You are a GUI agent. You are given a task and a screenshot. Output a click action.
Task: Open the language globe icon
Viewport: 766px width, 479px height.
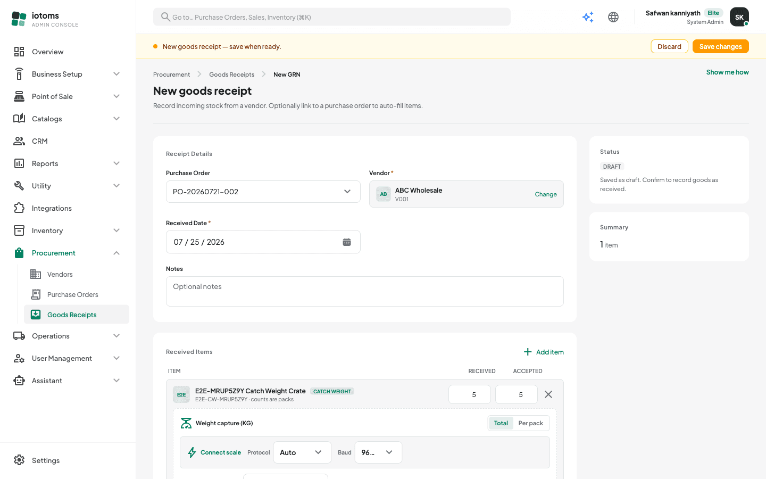pyautogui.click(x=613, y=17)
